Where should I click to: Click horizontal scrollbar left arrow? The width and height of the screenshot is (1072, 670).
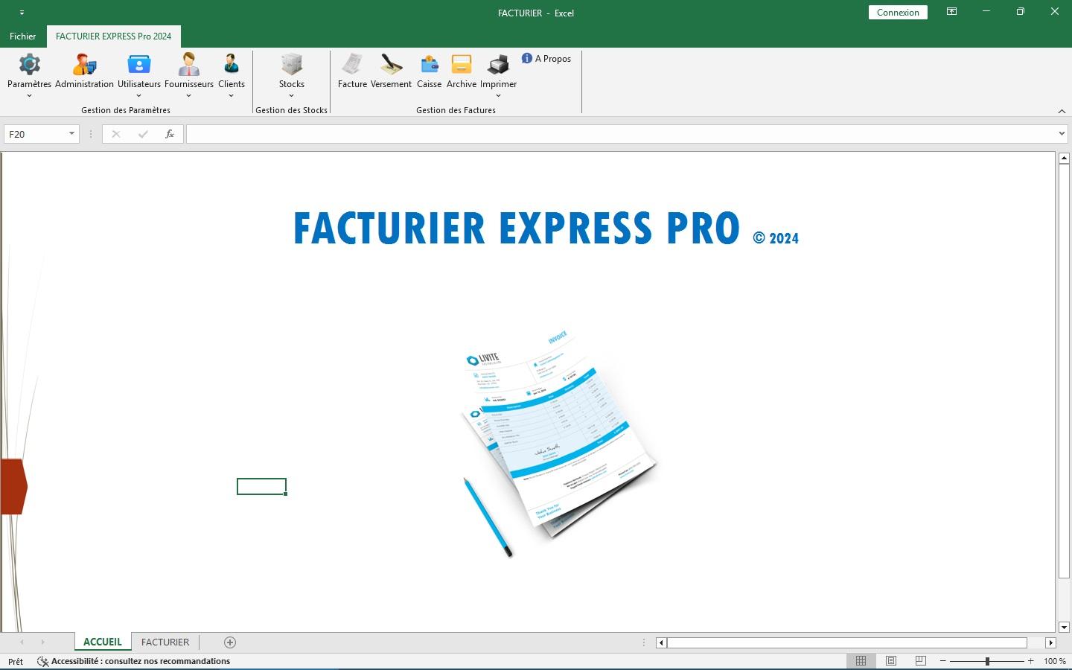tap(661, 642)
